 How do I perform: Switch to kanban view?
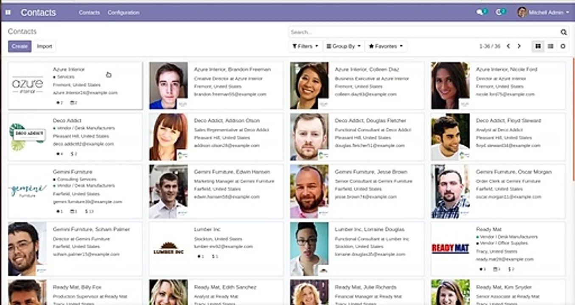[538, 46]
